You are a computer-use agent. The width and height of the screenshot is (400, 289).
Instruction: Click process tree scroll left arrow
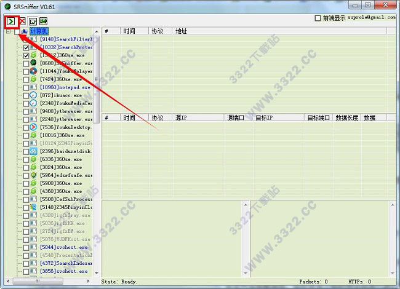[x=8, y=281]
